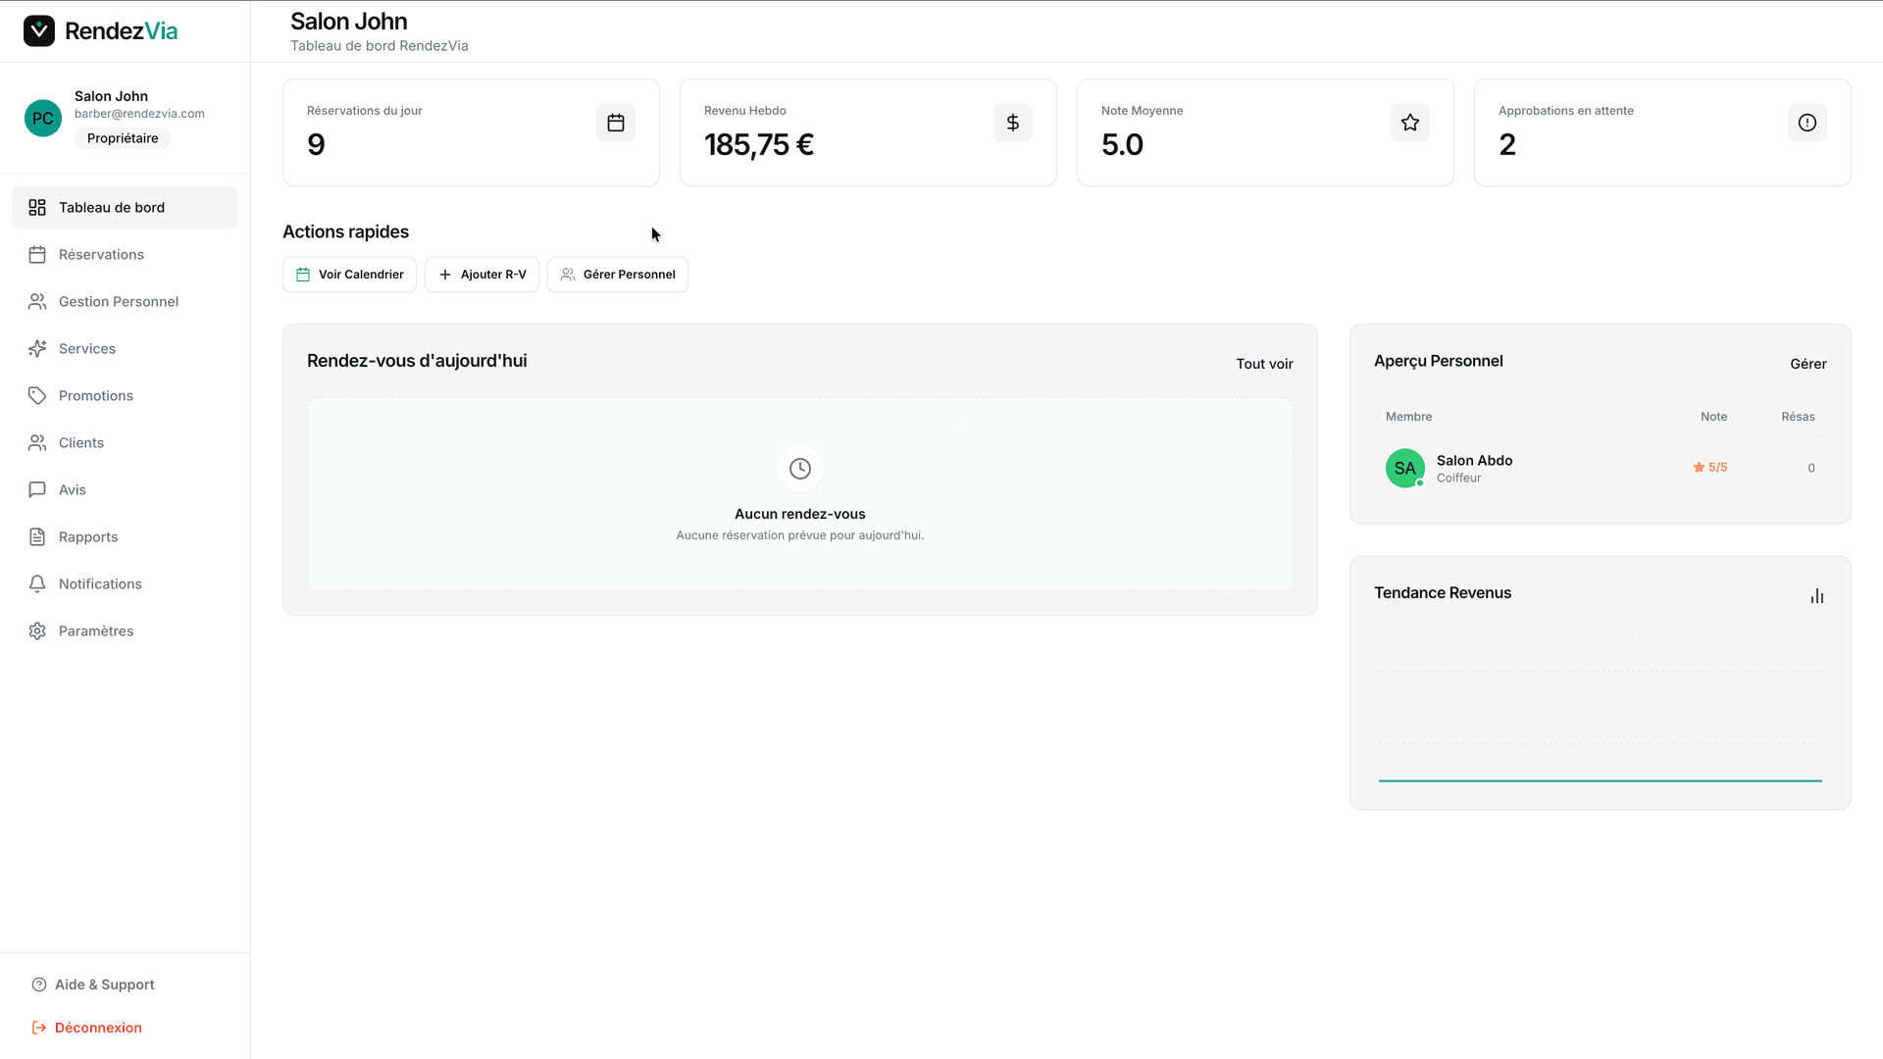
Task: Click the bar chart icon in Tendance Revenus
Action: pos(1817,596)
